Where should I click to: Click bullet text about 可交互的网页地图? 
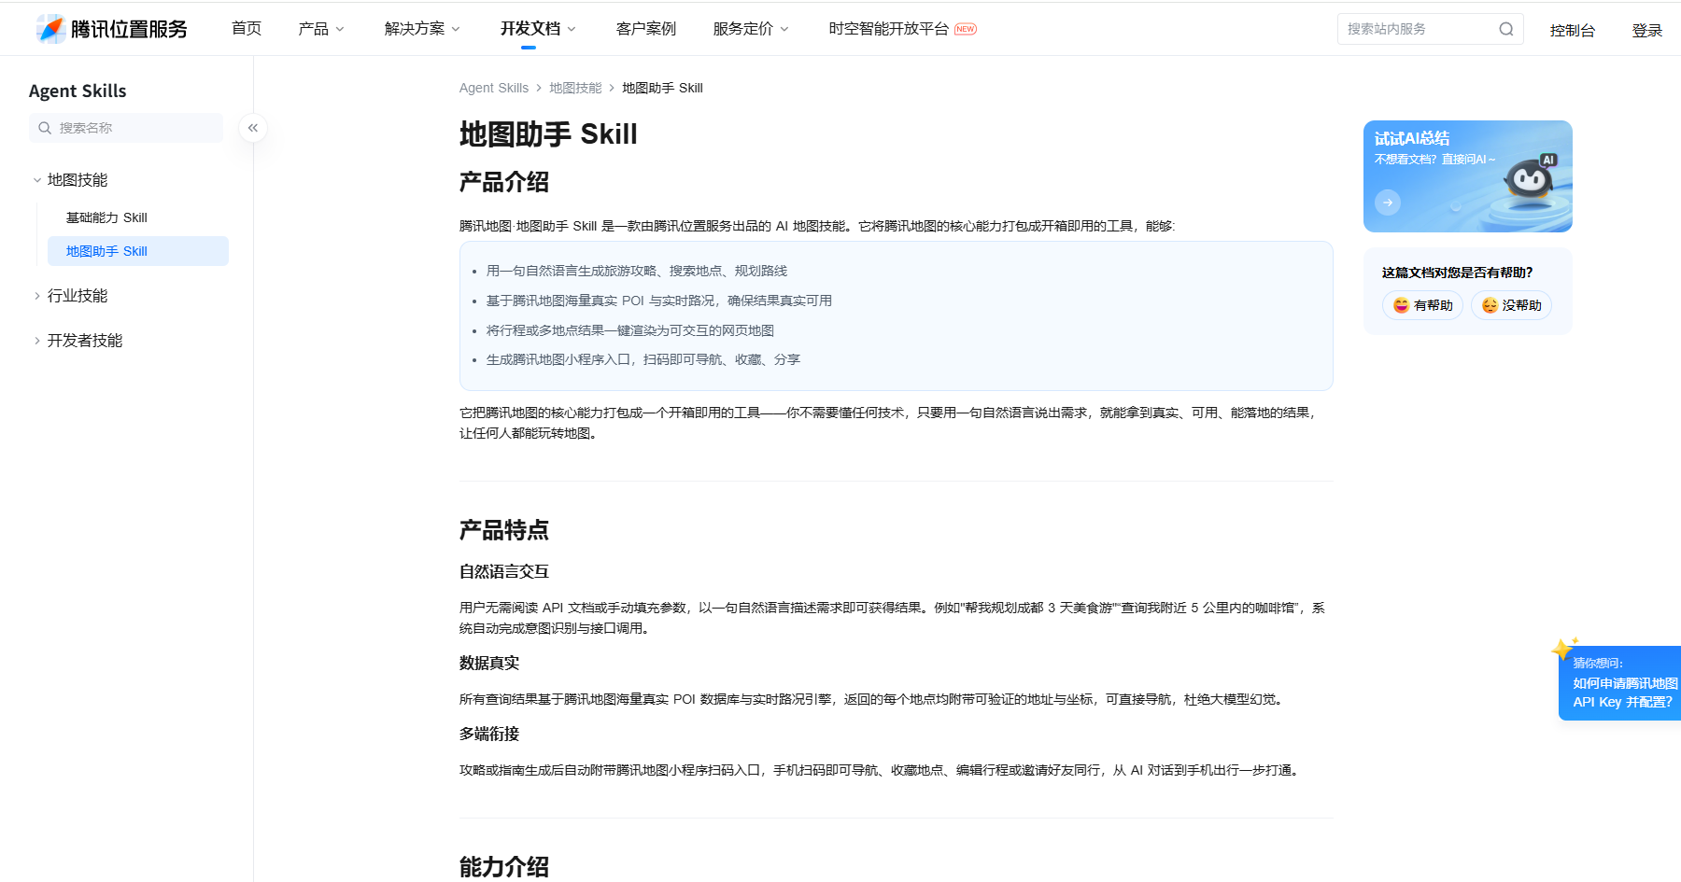[x=630, y=330]
